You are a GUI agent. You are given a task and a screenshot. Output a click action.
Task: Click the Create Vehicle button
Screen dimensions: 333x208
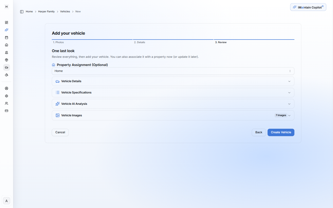[x=281, y=132]
